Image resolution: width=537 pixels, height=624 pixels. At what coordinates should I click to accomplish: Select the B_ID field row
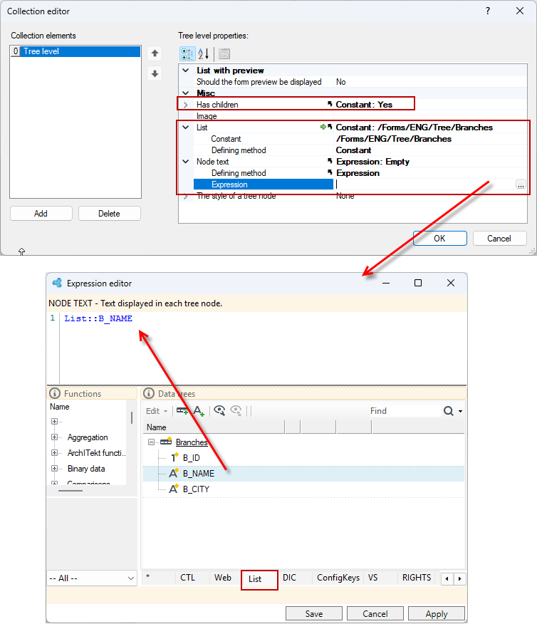click(x=303, y=457)
